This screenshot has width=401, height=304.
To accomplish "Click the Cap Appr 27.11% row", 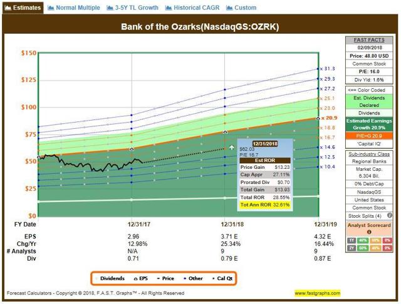I will (x=265, y=175).
